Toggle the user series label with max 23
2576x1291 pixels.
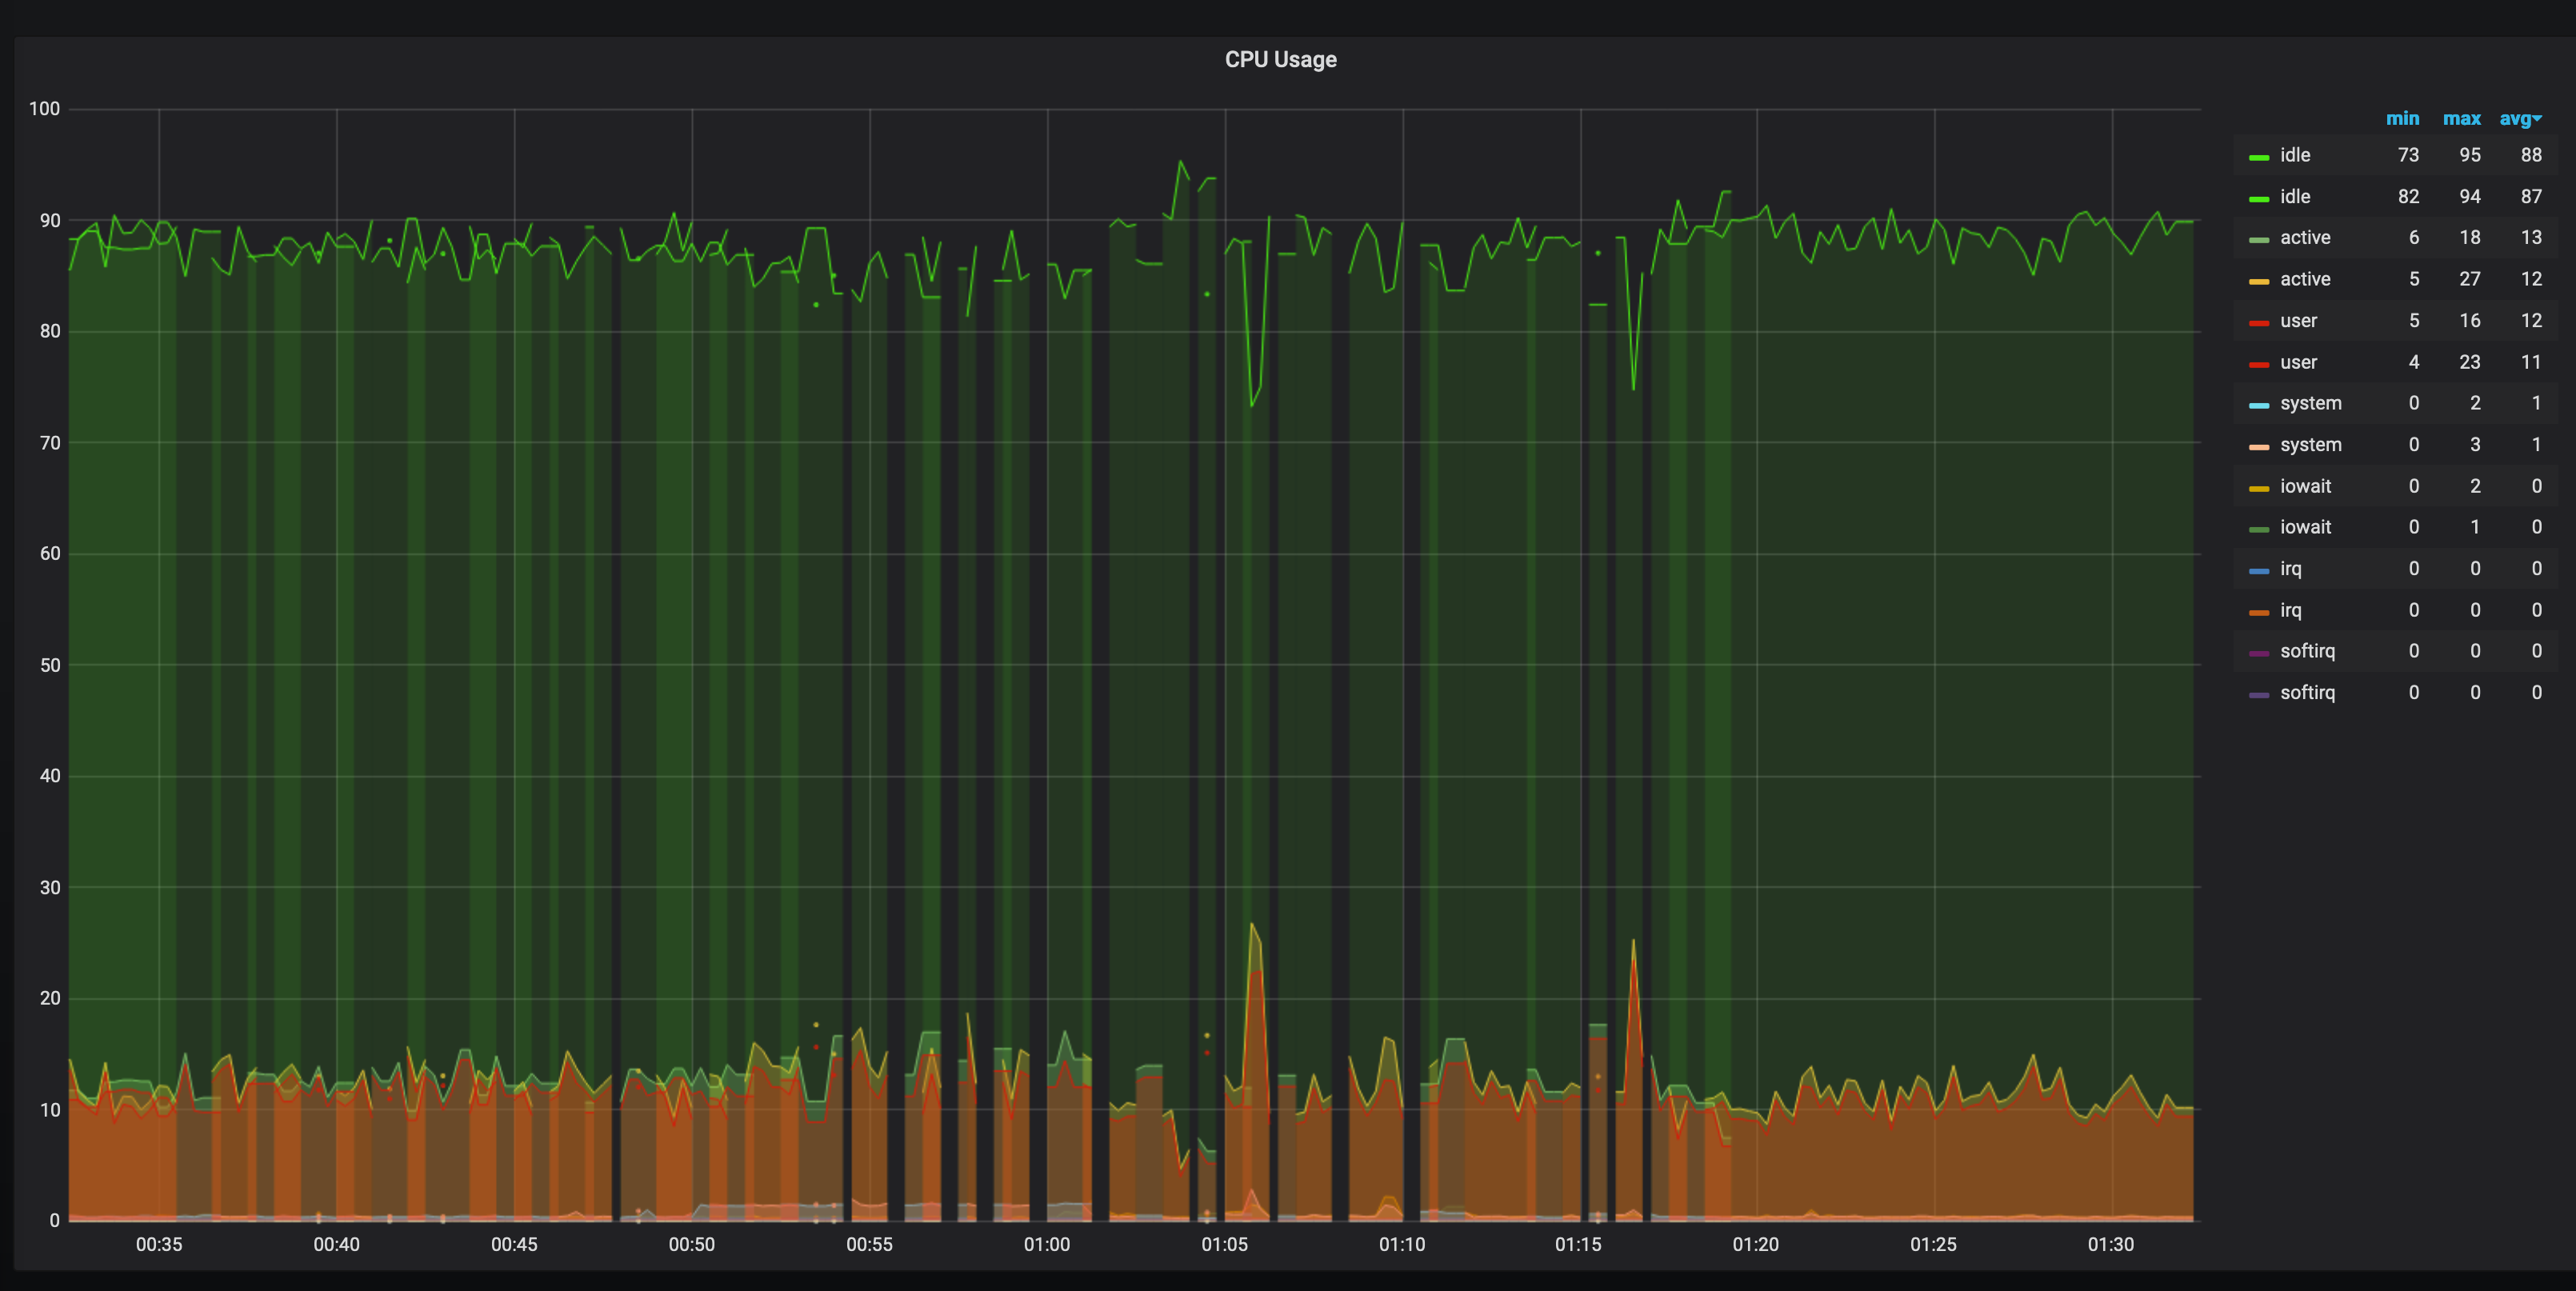click(2298, 362)
